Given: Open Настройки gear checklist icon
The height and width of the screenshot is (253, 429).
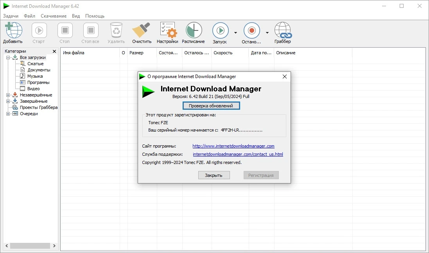Looking at the screenshot, I should point(168,30).
